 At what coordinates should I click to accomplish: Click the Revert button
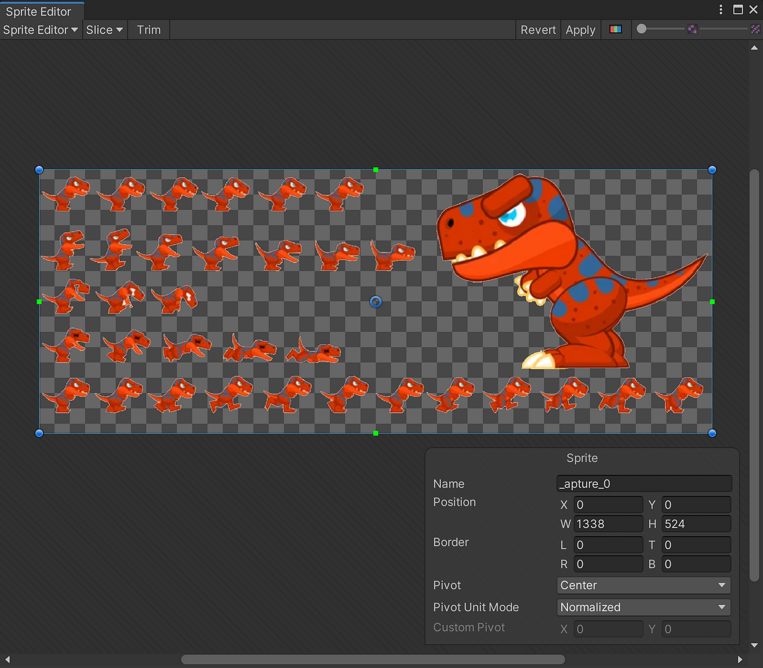click(x=538, y=30)
